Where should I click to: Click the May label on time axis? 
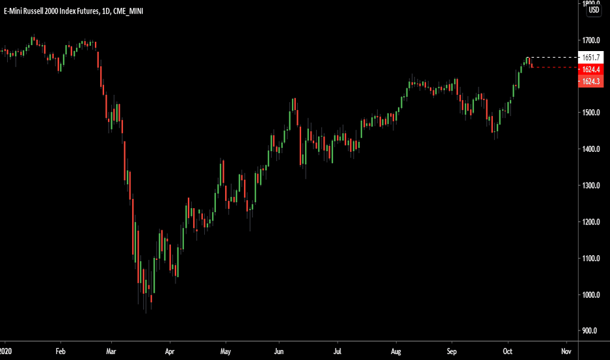[226, 351]
